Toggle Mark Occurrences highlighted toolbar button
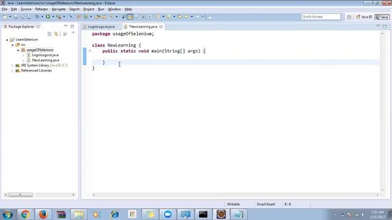Image resolution: width=392 pixels, height=220 pixels. [130, 16]
